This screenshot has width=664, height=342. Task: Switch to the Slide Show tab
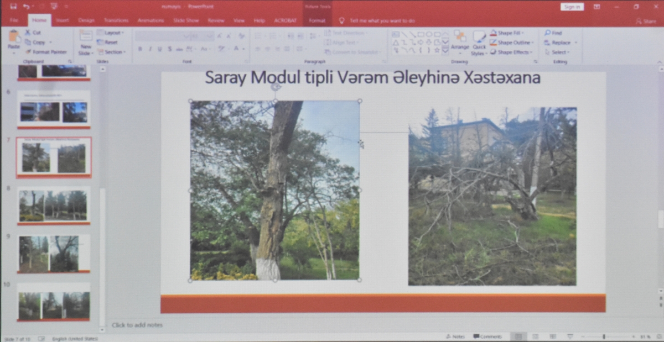pos(186,20)
